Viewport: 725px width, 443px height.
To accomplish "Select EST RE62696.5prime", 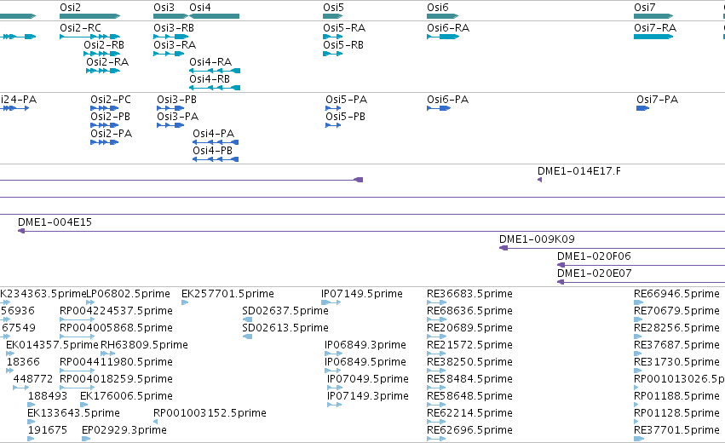I will (436, 439).
